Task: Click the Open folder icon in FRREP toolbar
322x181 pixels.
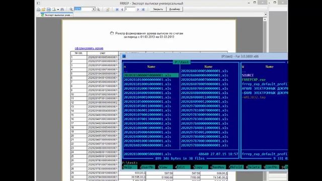Action: (x=44, y=10)
